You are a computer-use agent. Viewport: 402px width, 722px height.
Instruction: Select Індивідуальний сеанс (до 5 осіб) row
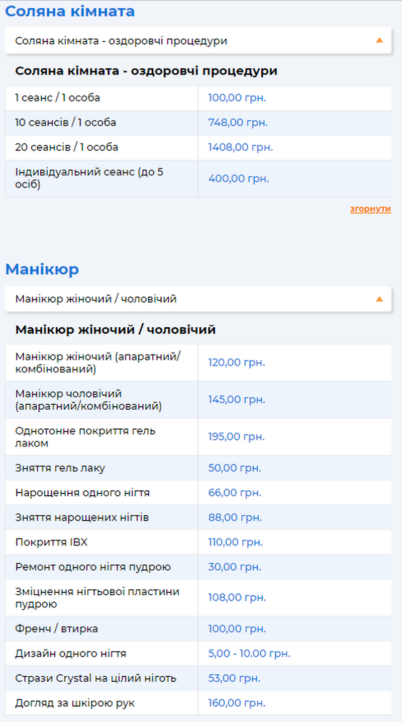coord(89,178)
